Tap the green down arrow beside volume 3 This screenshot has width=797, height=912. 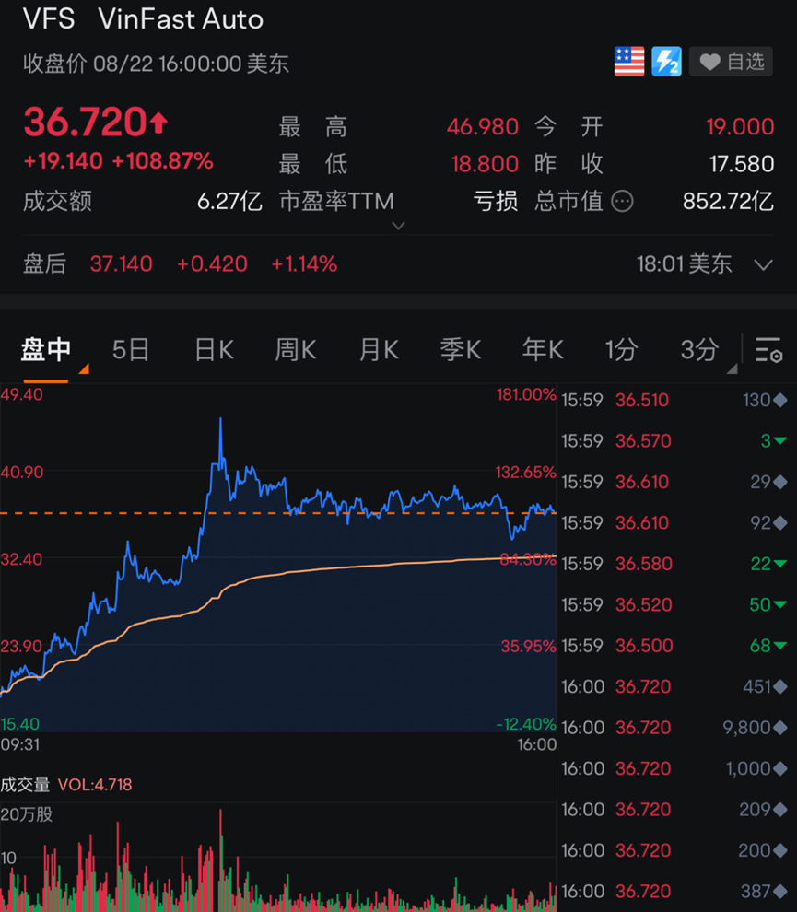(780, 441)
